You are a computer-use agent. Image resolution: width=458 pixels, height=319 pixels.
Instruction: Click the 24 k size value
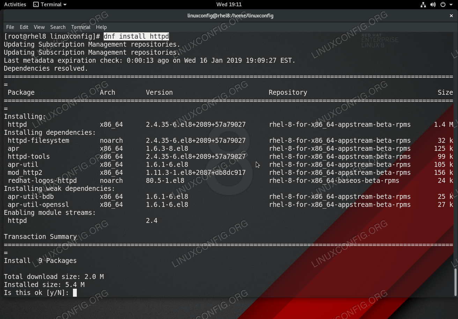[x=445, y=181]
